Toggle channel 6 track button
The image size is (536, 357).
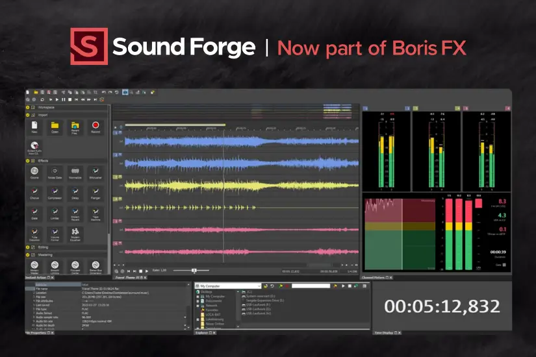pos(116,243)
